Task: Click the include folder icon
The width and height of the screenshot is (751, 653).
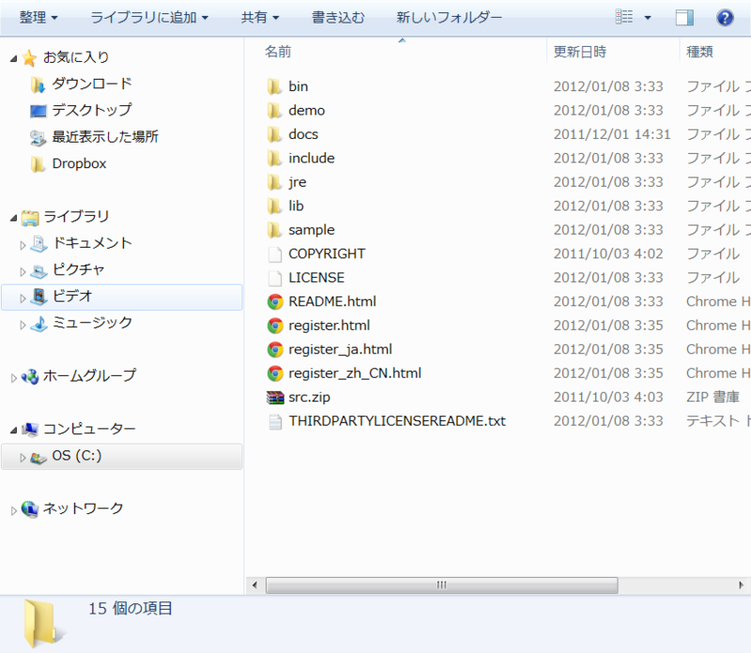Action: pyautogui.click(x=274, y=159)
